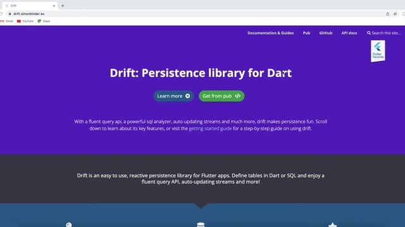The image size is (405, 227).
Task: Click the Get from pub button
Action: [221, 96]
